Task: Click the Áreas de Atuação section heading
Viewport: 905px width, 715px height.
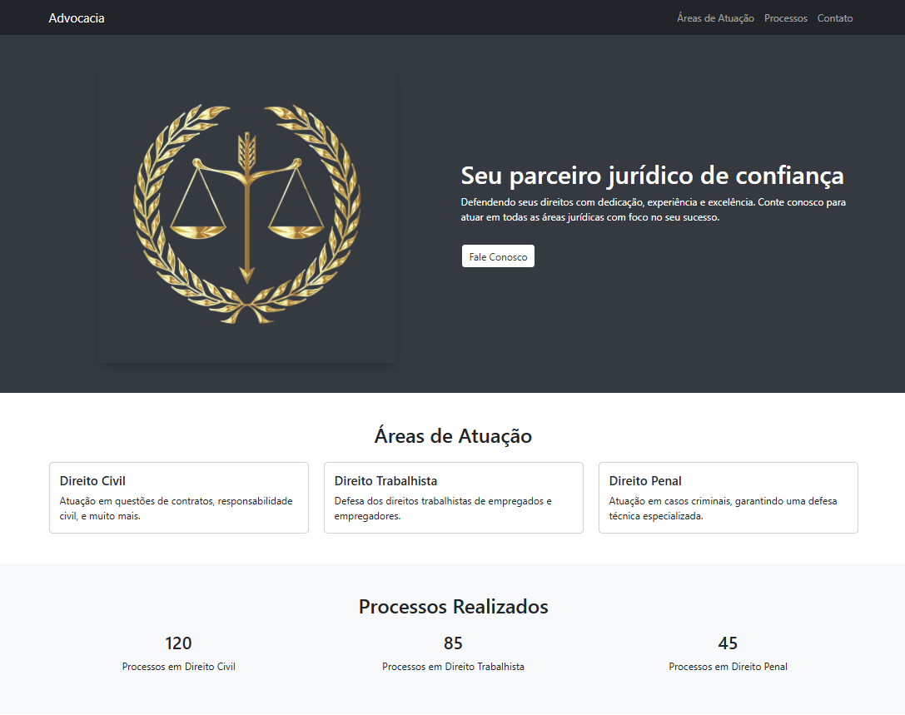Action: tap(453, 435)
